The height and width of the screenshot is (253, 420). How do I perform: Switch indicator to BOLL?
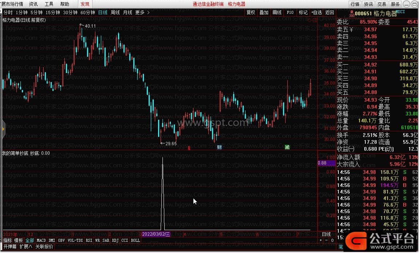pos(135,240)
